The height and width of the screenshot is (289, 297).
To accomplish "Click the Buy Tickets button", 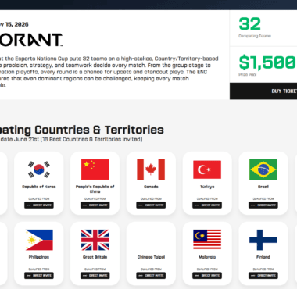I will pos(263,91).
